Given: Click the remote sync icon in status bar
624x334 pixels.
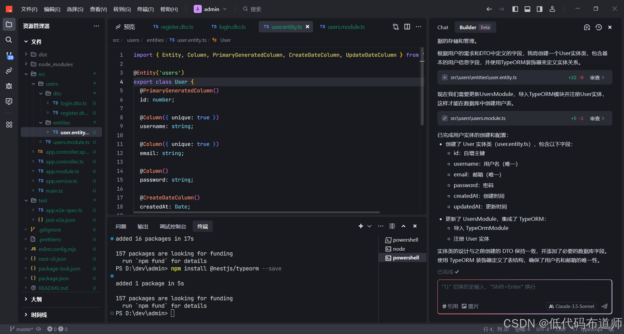Looking at the screenshot, I should (x=39, y=329).
